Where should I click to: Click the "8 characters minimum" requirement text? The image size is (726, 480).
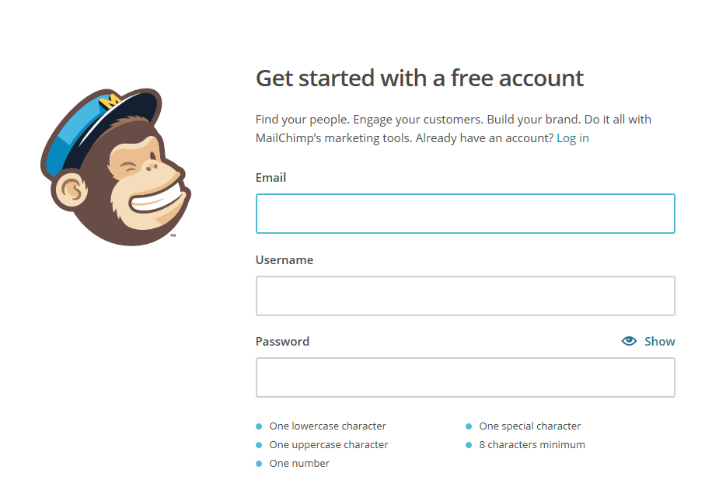tap(532, 444)
